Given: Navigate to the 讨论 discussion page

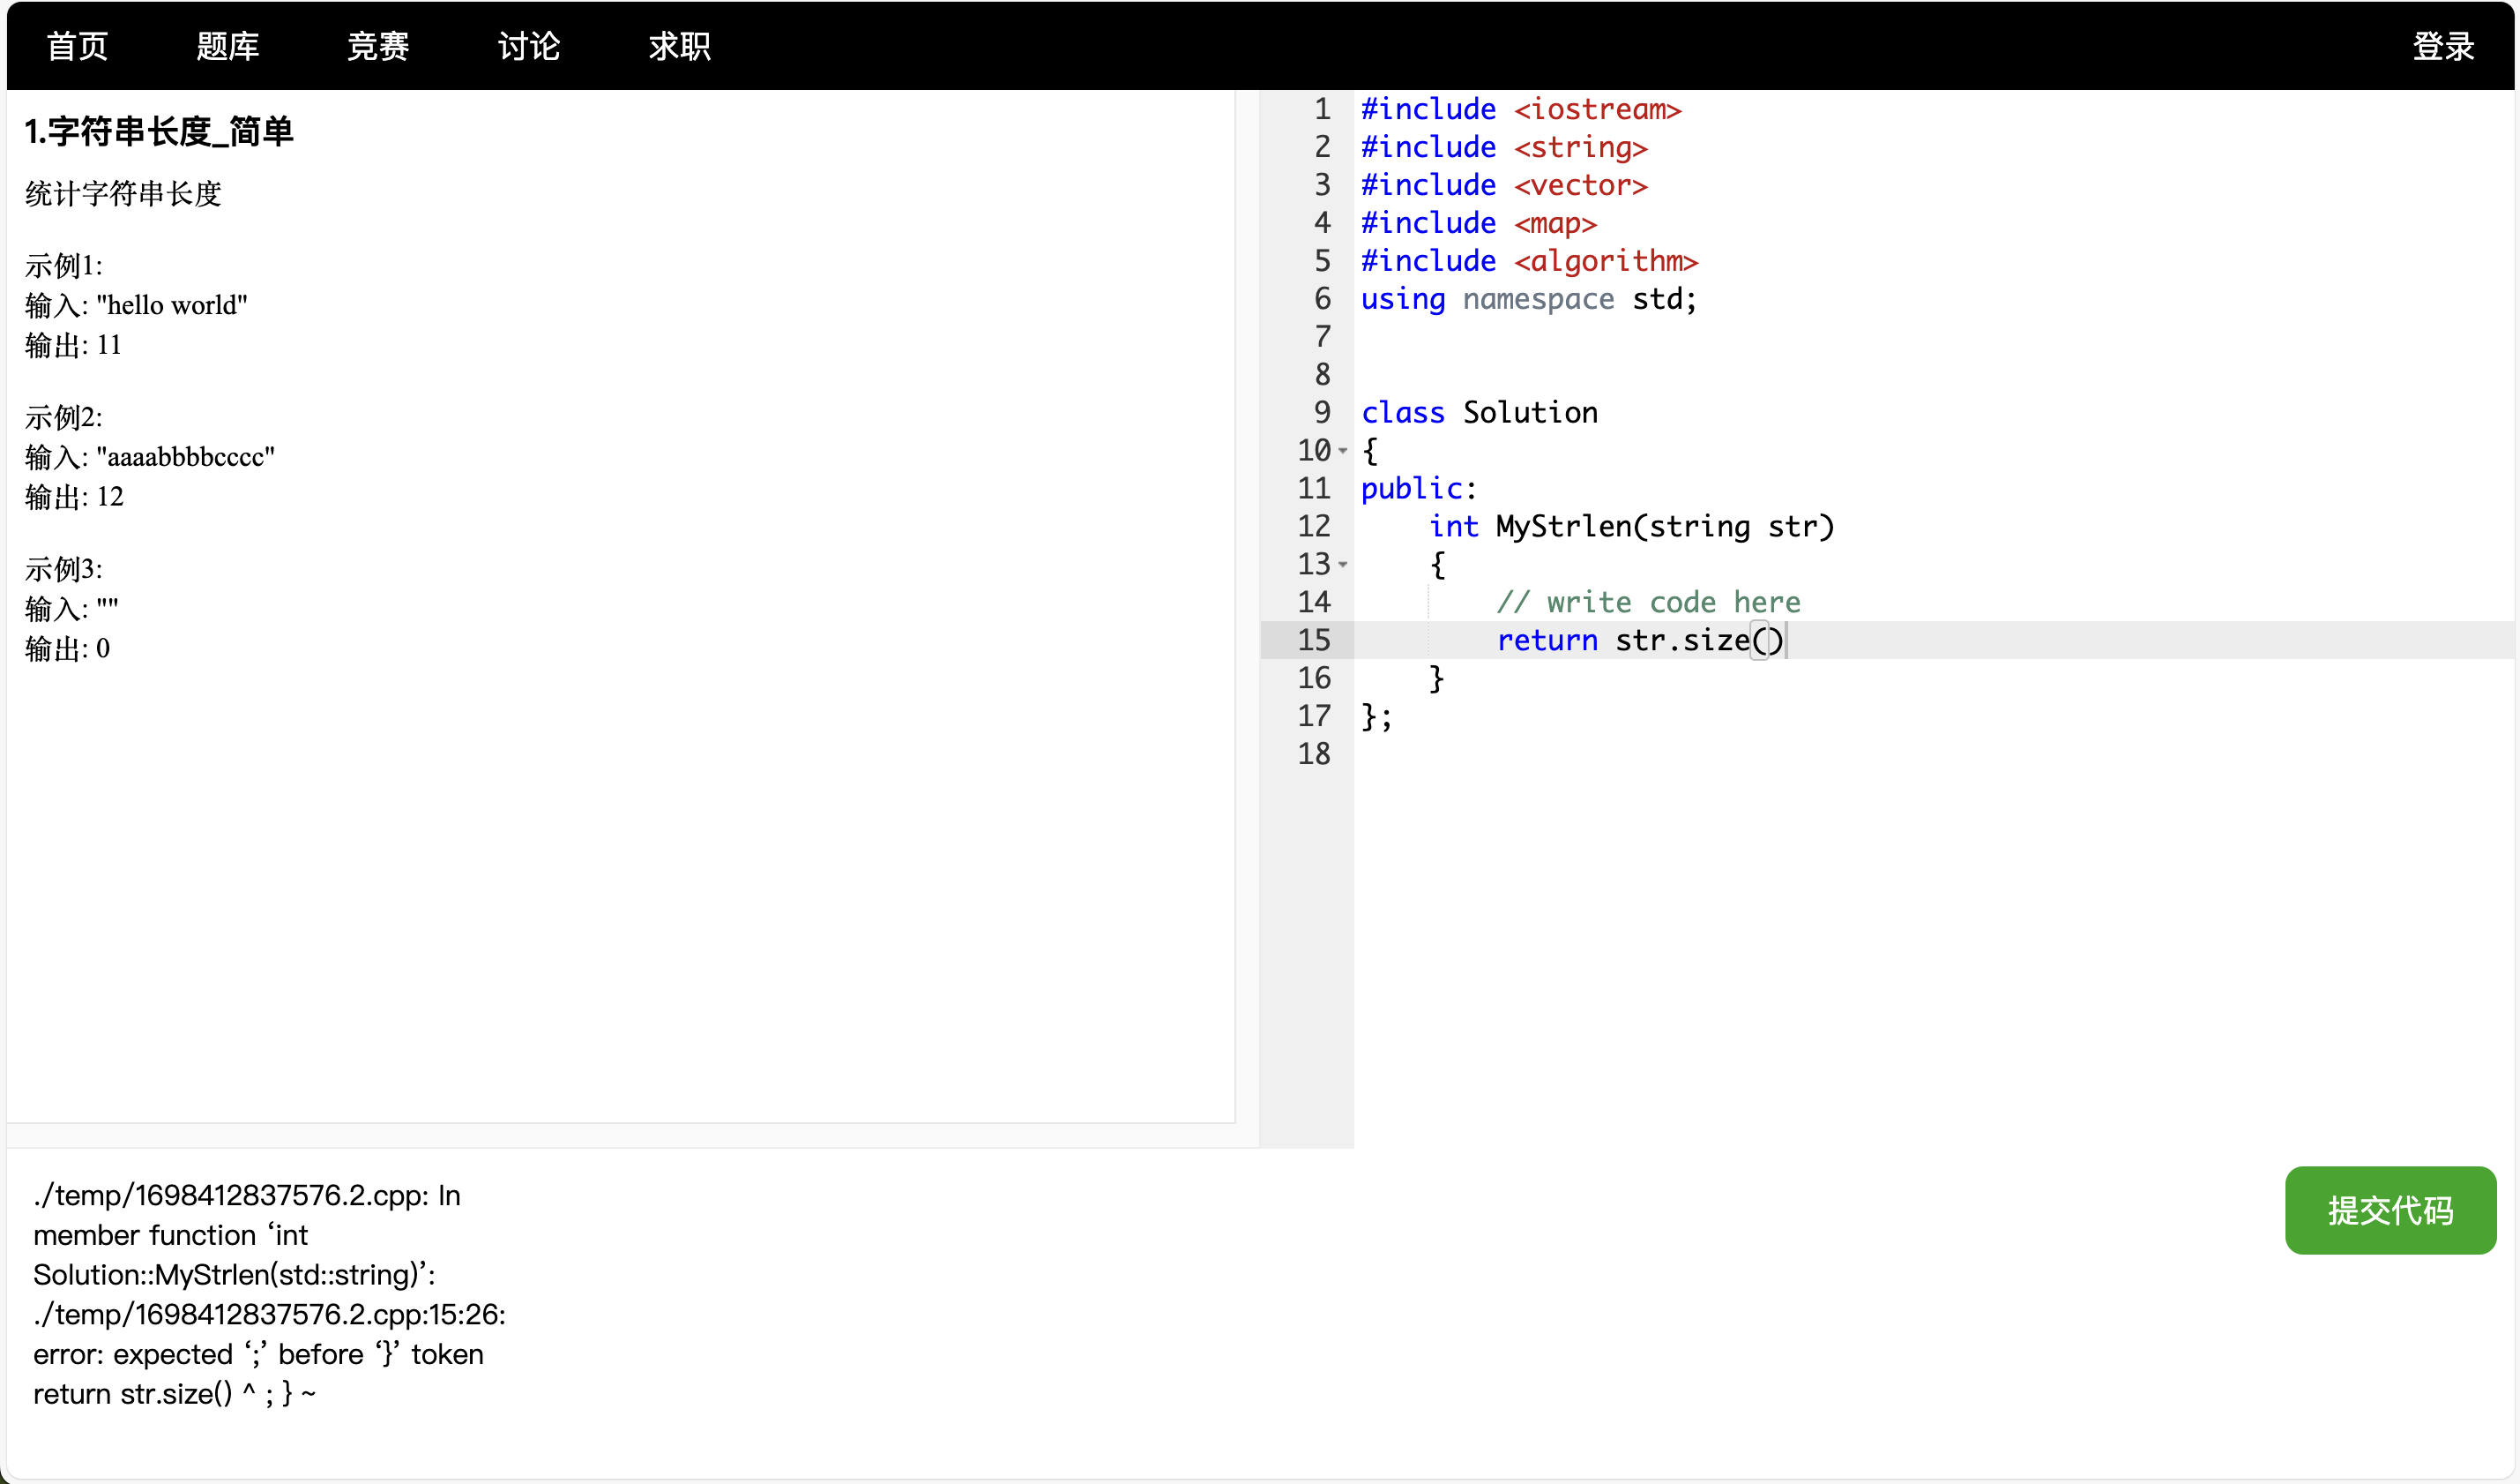Looking at the screenshot, I should point(529,46).
